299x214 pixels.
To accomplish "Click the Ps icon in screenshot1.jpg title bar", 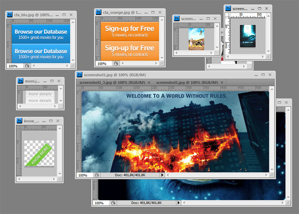I will [x=79, y=74].
